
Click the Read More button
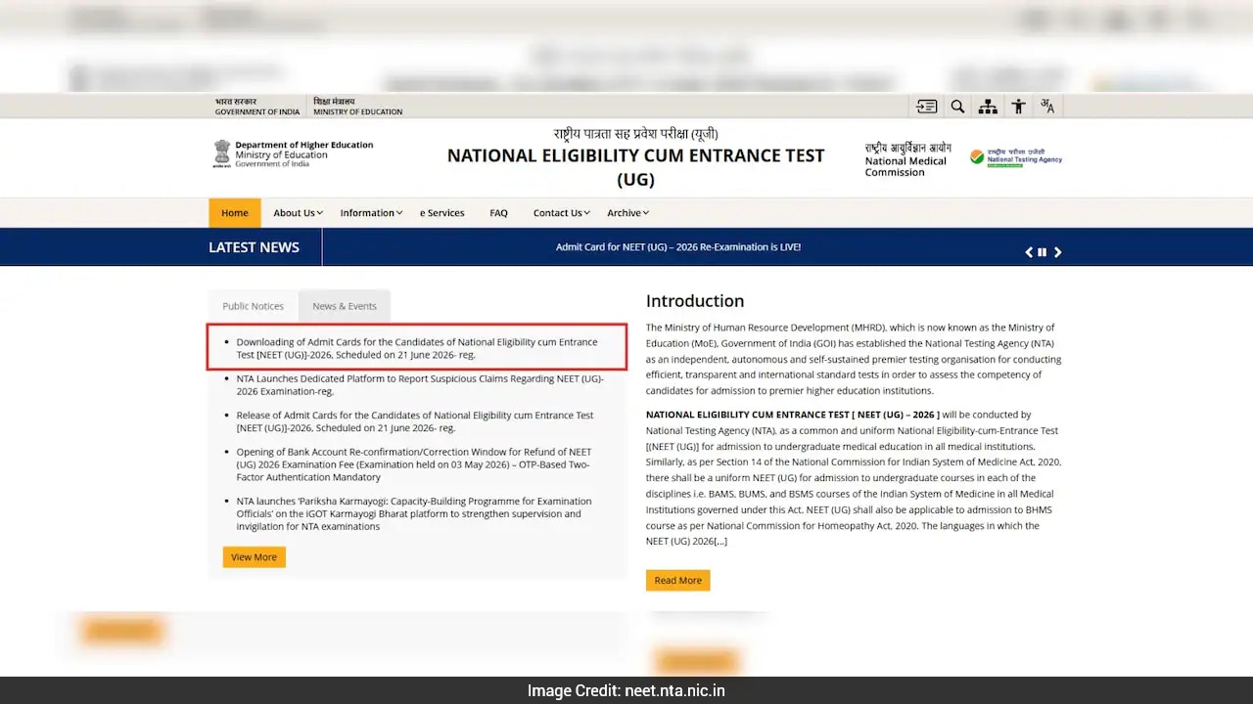[x=678, y=581]
